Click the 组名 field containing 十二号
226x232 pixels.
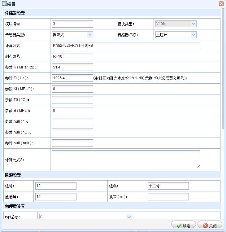click(x=168, y=186)
